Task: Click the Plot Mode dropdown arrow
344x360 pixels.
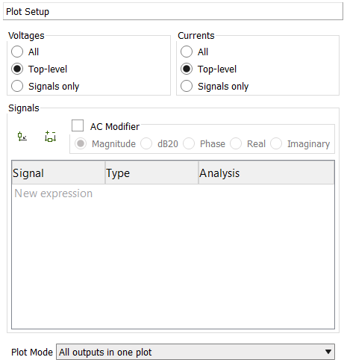Action: pos(328,352)
